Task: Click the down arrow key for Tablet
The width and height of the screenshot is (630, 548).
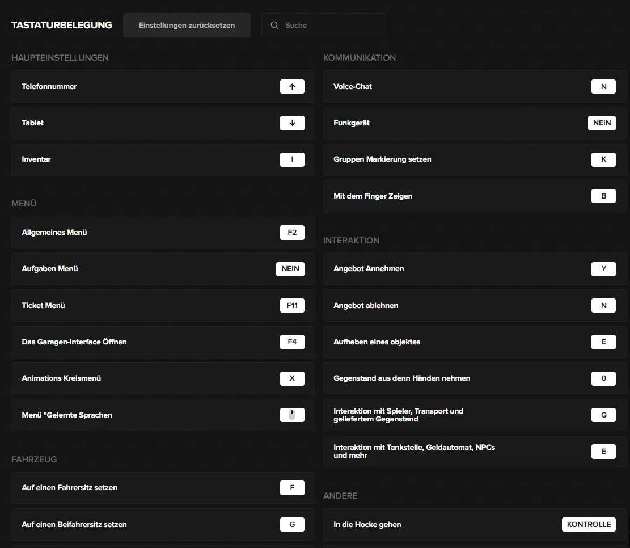Action: pos(292,123)
